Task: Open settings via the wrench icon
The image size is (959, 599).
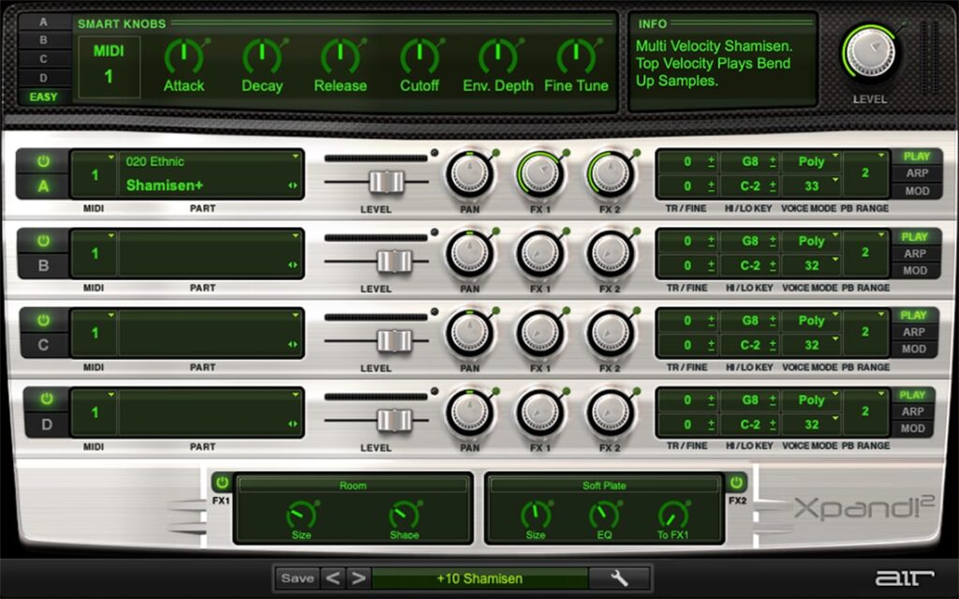Action: point(619,578)
